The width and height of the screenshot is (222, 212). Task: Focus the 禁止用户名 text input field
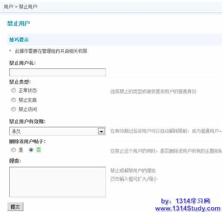click(x=57, y=73)
